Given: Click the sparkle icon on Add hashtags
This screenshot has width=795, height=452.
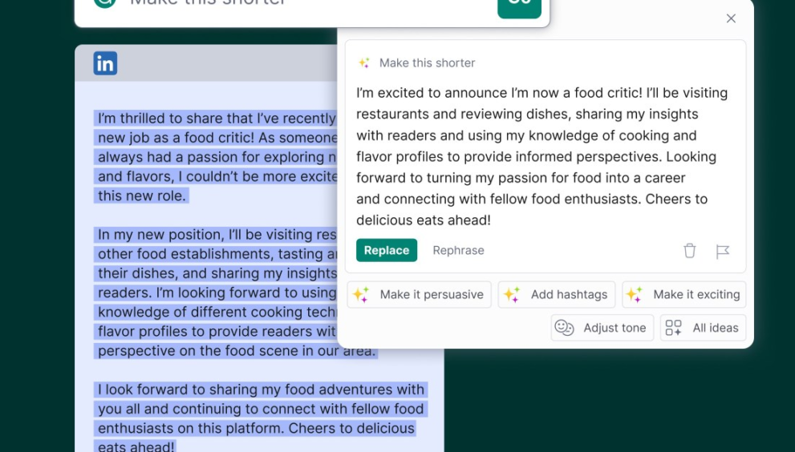Looking at the screenshot, I should (x=512, y=294).
